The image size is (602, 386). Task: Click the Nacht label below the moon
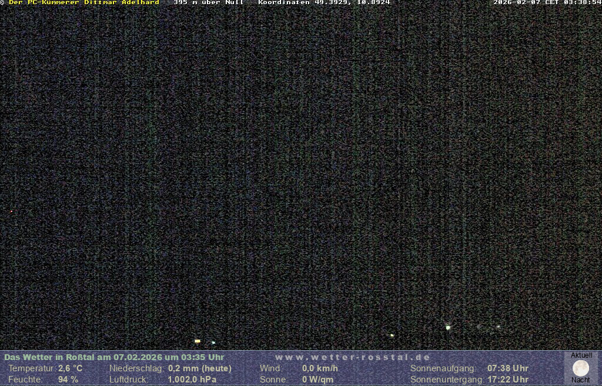pos(581,380)
